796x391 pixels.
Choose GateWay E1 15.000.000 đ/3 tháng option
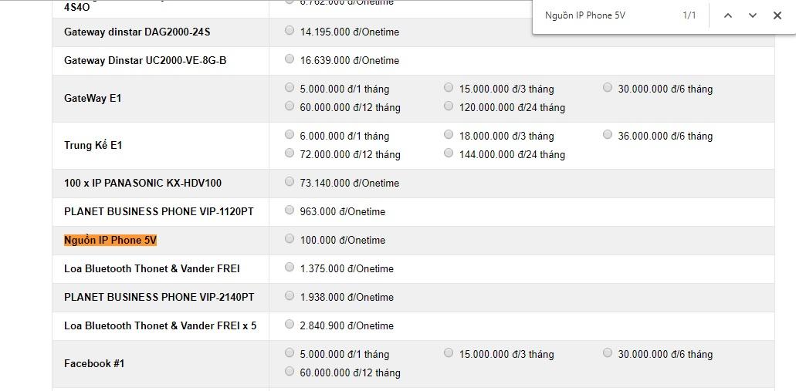pos(449,87)
